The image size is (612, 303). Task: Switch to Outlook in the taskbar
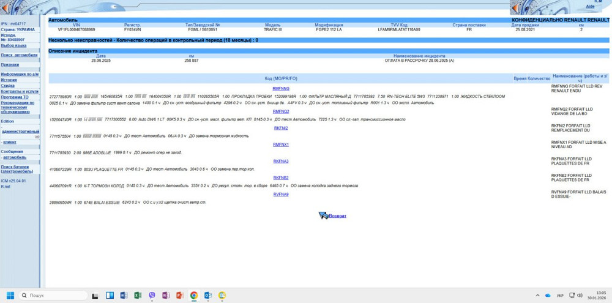click(208, 296)
